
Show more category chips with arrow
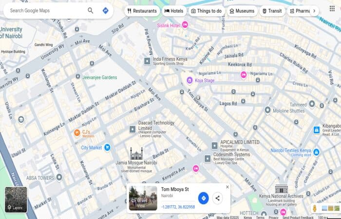314,11
